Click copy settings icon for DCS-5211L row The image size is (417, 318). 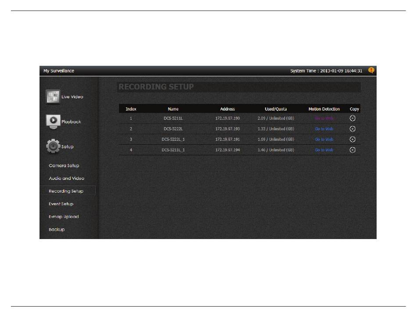tap(352, 118)
